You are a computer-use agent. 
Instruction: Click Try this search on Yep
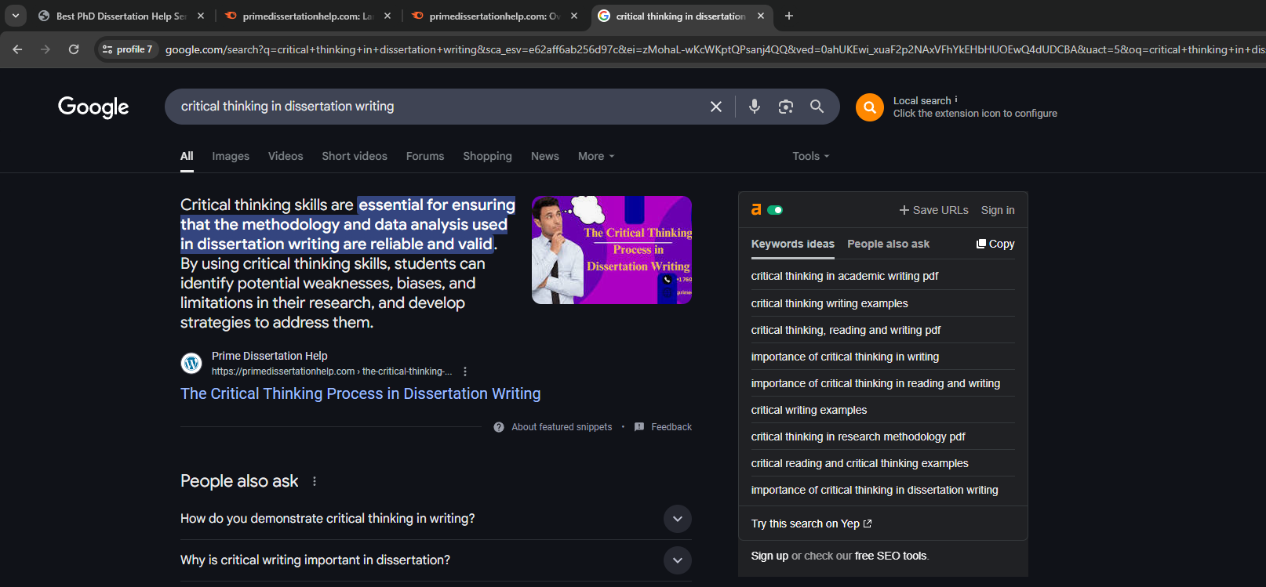(812, 524)
